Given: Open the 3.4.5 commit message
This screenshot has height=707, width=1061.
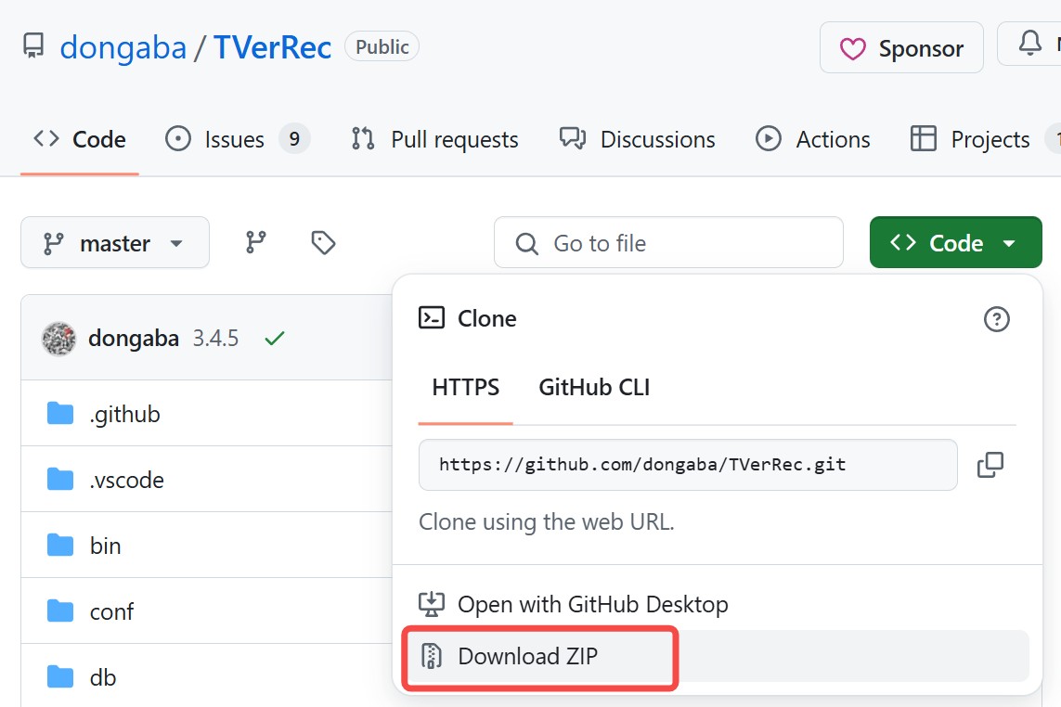Looking at the screenshot, I should [x=216, y=339].
